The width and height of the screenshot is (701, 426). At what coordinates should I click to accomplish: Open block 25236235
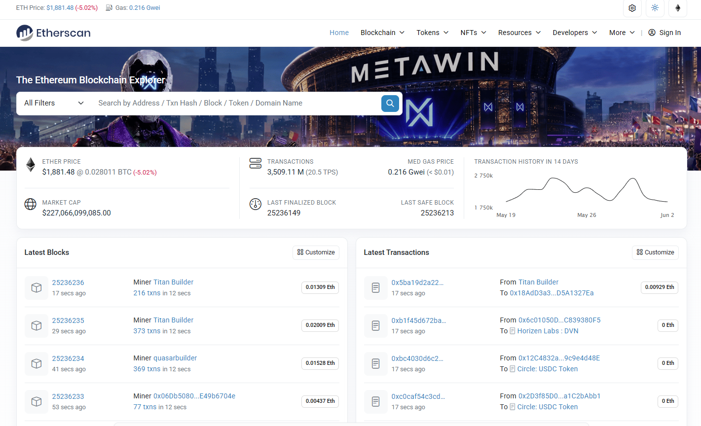click(68, 320)
